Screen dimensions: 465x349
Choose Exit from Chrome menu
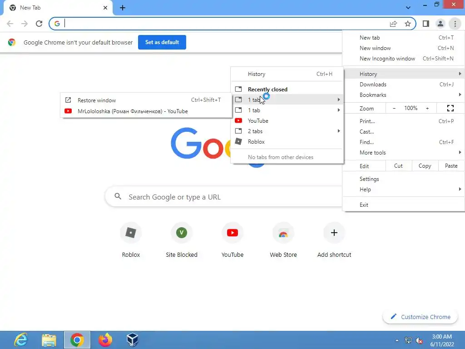[x=404, y=205]
